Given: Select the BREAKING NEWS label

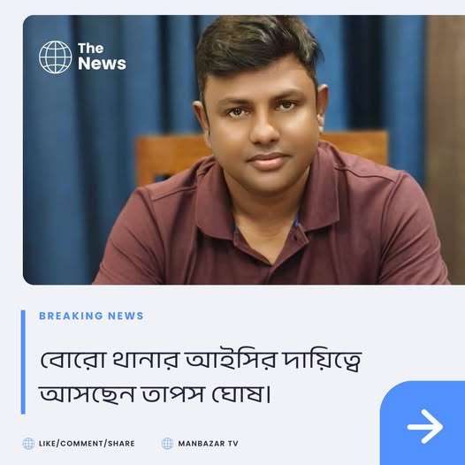Looking at the screenshot, I should click(91, 316).
